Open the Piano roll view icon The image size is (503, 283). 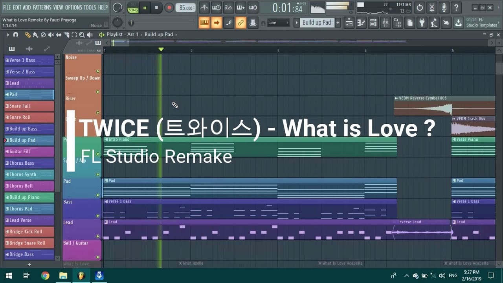point(361,23)
